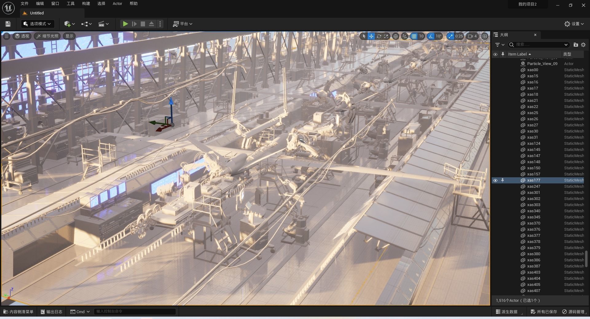Click the console command input field

(x=135, y=312)
